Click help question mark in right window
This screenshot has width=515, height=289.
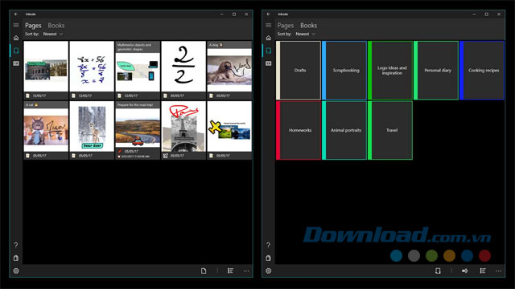pos(268,245)
